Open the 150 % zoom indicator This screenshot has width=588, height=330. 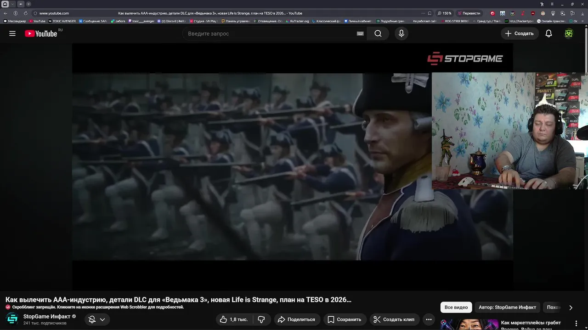[445, 13]
